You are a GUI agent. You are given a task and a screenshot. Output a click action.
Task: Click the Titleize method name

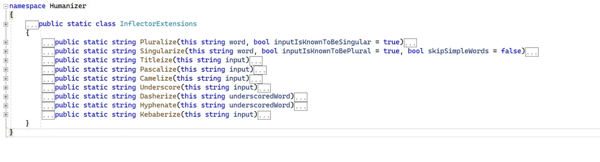click(156, 60)
